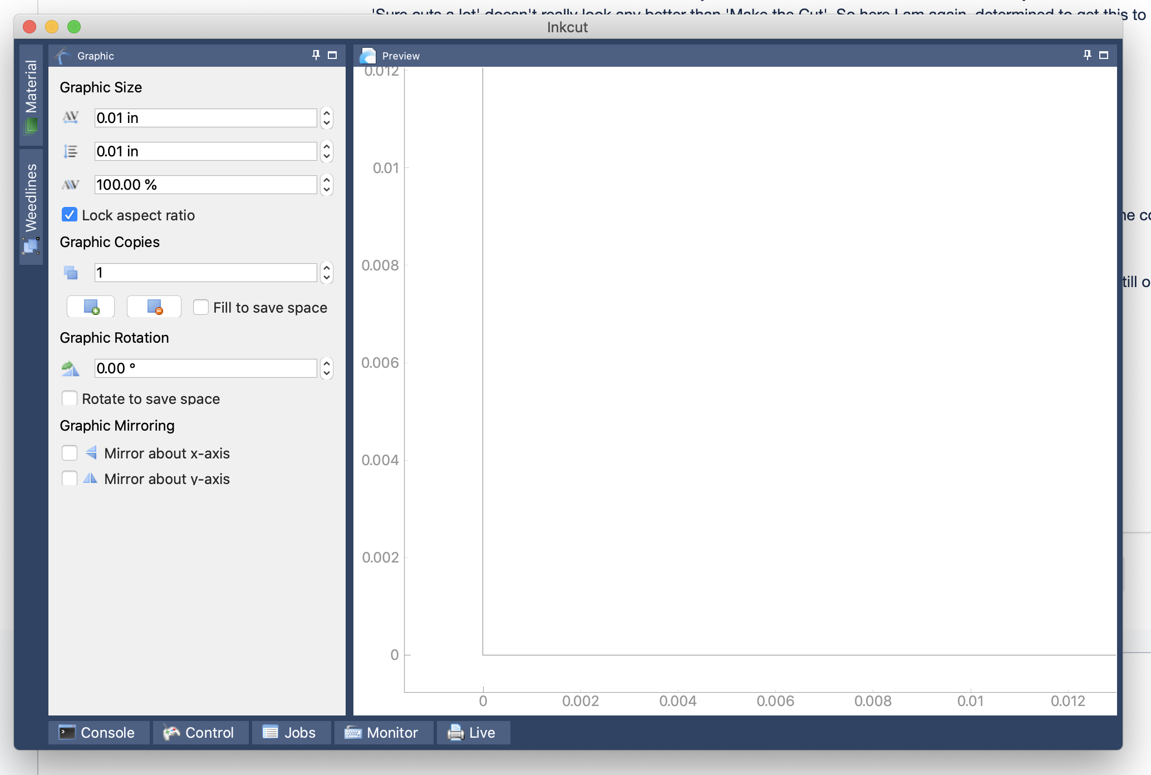
Task: Click the Preview panel title icon
Action: click(368, 56)
